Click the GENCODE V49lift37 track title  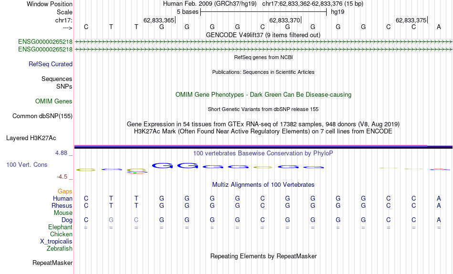tap(263, 35)
